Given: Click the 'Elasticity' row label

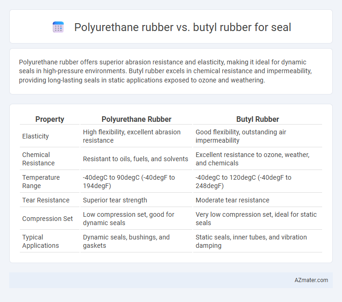Looking at the screenshot, I should point(35,136).
